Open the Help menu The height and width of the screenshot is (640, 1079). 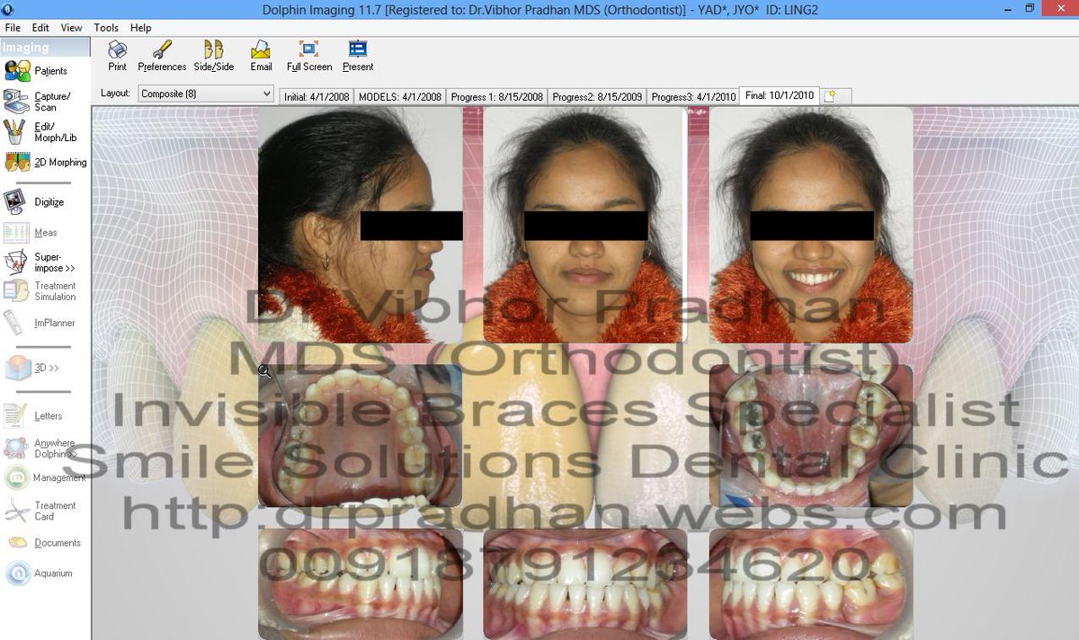(x=140, y=28)
